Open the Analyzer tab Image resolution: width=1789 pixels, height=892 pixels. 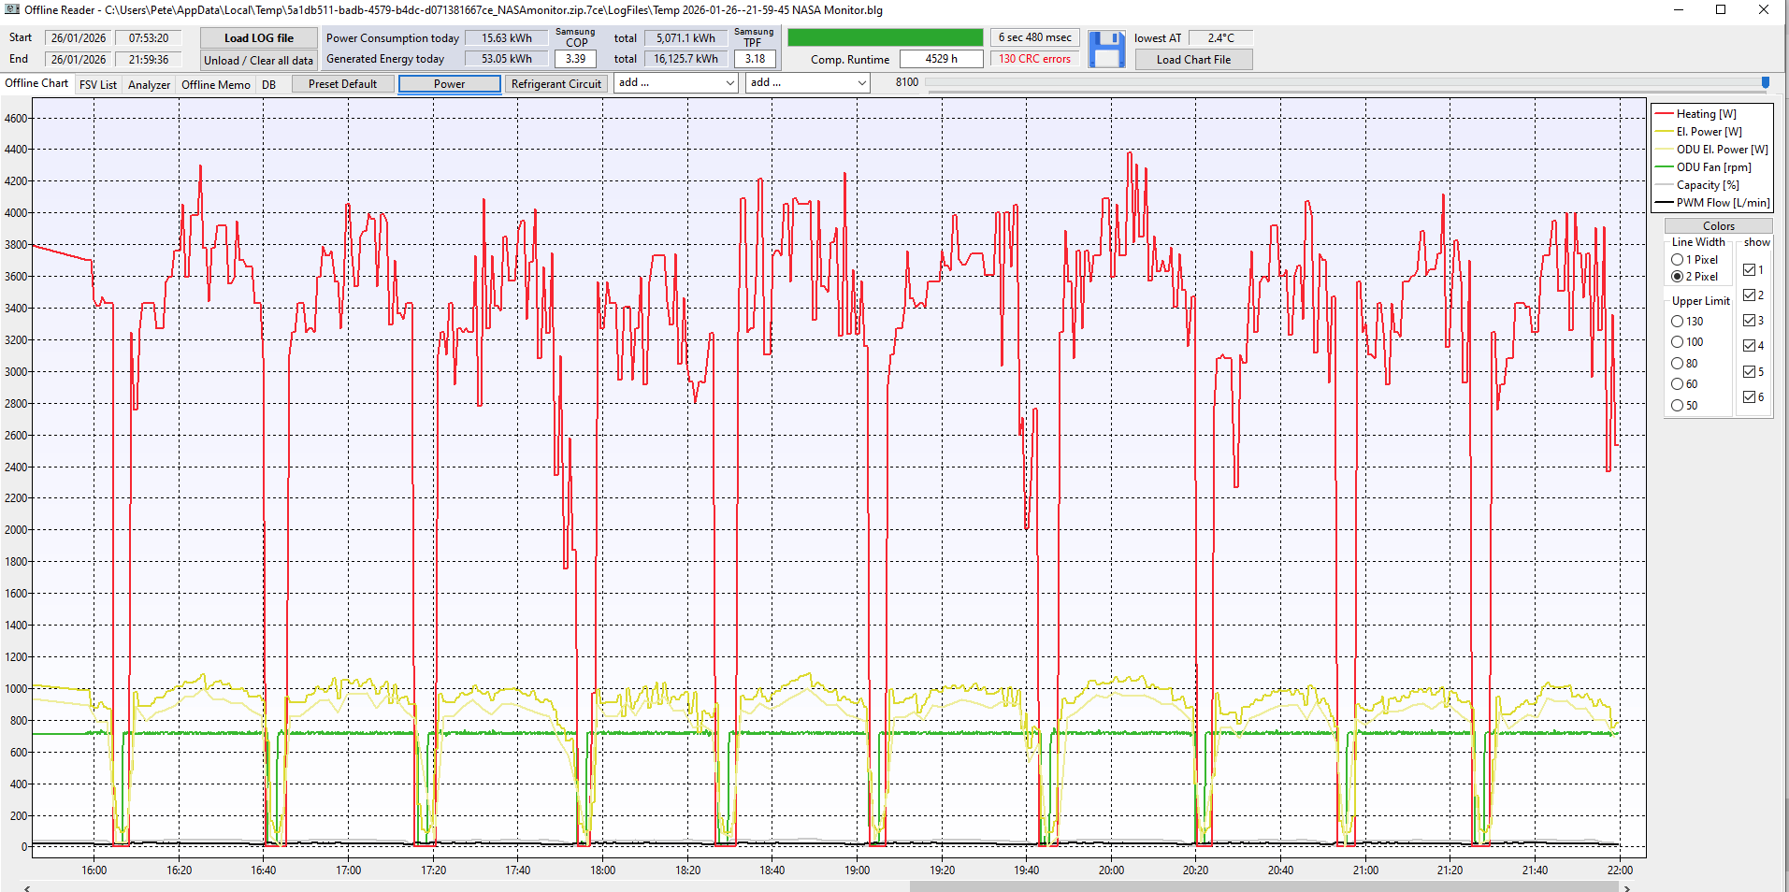[x=149, y=85]
